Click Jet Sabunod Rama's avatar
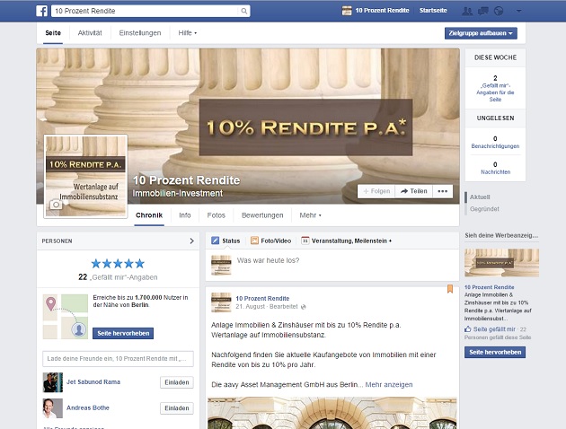This screenshot has width=566, height=429. tap(53, 382)
